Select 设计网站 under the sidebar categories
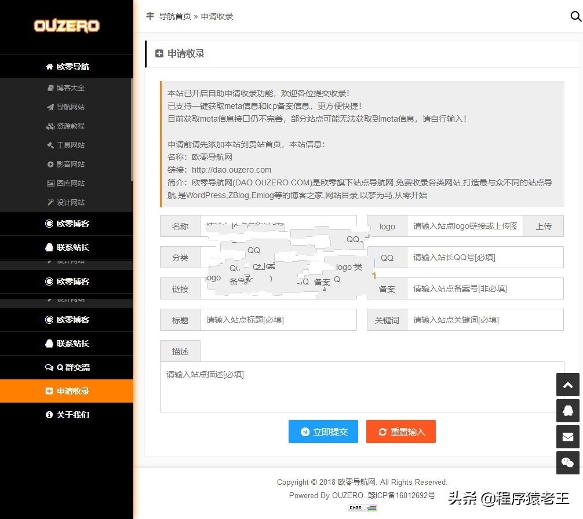The height and width of the screenshot is (519, 583). (67, 203)
